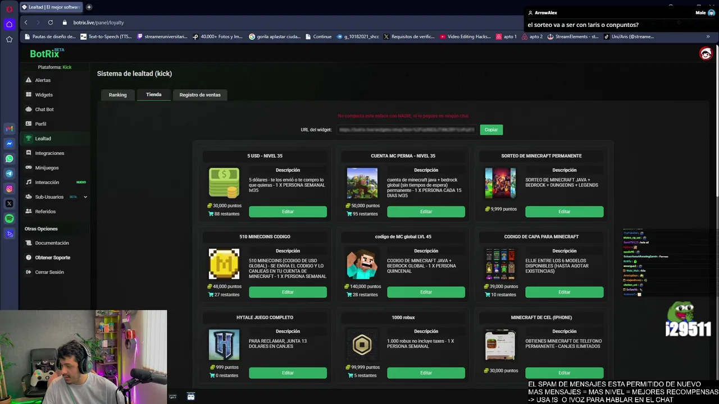Click the taskbar app icon at screen bottom
This screenshot has height=404, width=719.
191,397
